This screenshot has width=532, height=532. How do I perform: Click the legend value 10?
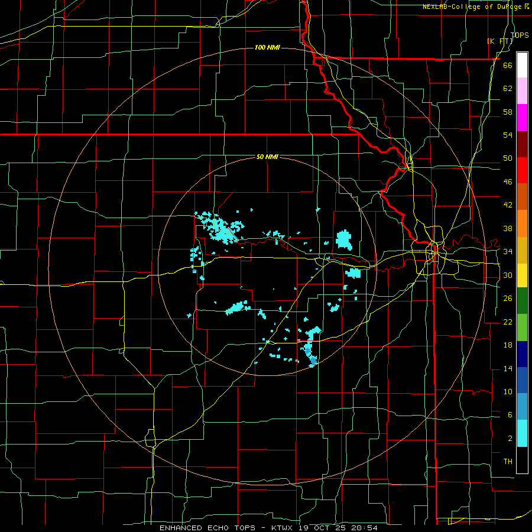tap(508, 391)
